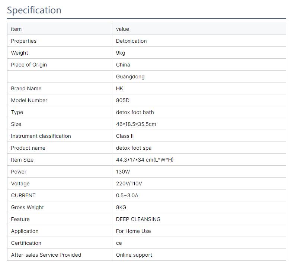Viewport: 295px width, 263px height.
Task: Select the detox foot spa product name
Action: point(134,148)
